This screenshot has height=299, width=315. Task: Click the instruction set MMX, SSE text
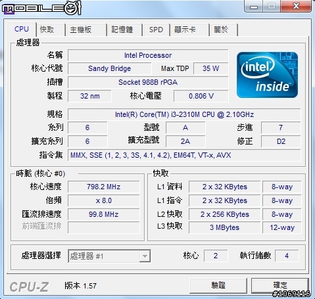184,155
